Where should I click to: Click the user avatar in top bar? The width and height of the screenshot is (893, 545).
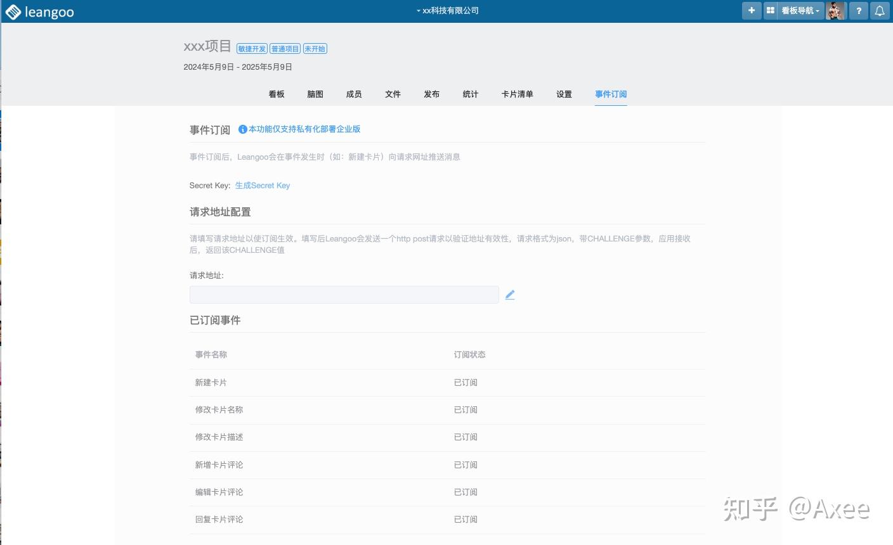pyautogui.click(x=836, y=11)
